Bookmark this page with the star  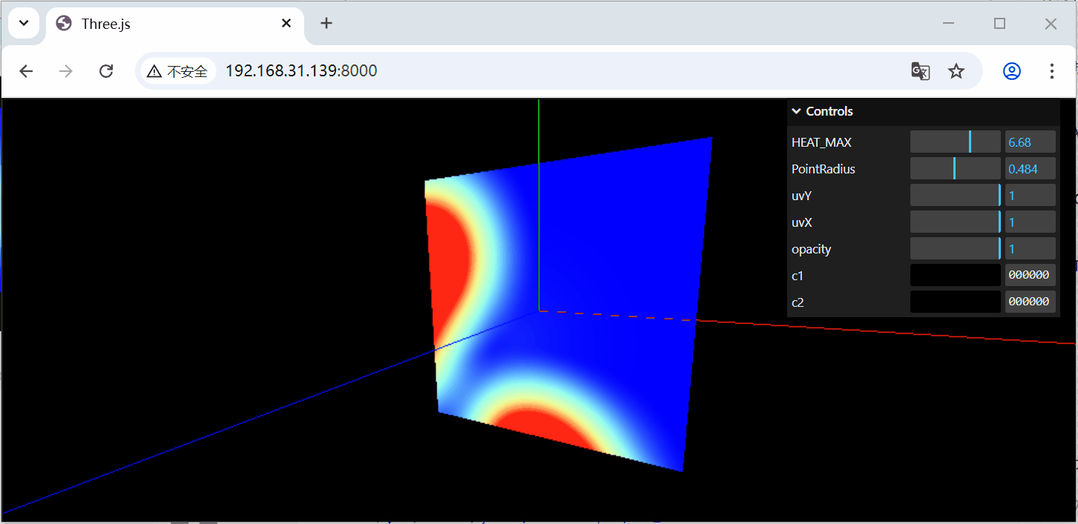[956, 71]
